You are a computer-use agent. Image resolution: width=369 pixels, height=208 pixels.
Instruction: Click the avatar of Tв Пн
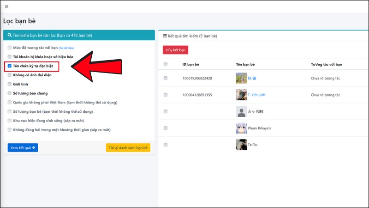point(241,145)
